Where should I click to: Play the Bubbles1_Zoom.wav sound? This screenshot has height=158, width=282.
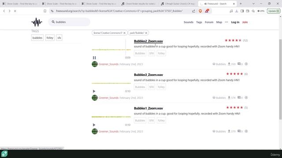point(94,125)
